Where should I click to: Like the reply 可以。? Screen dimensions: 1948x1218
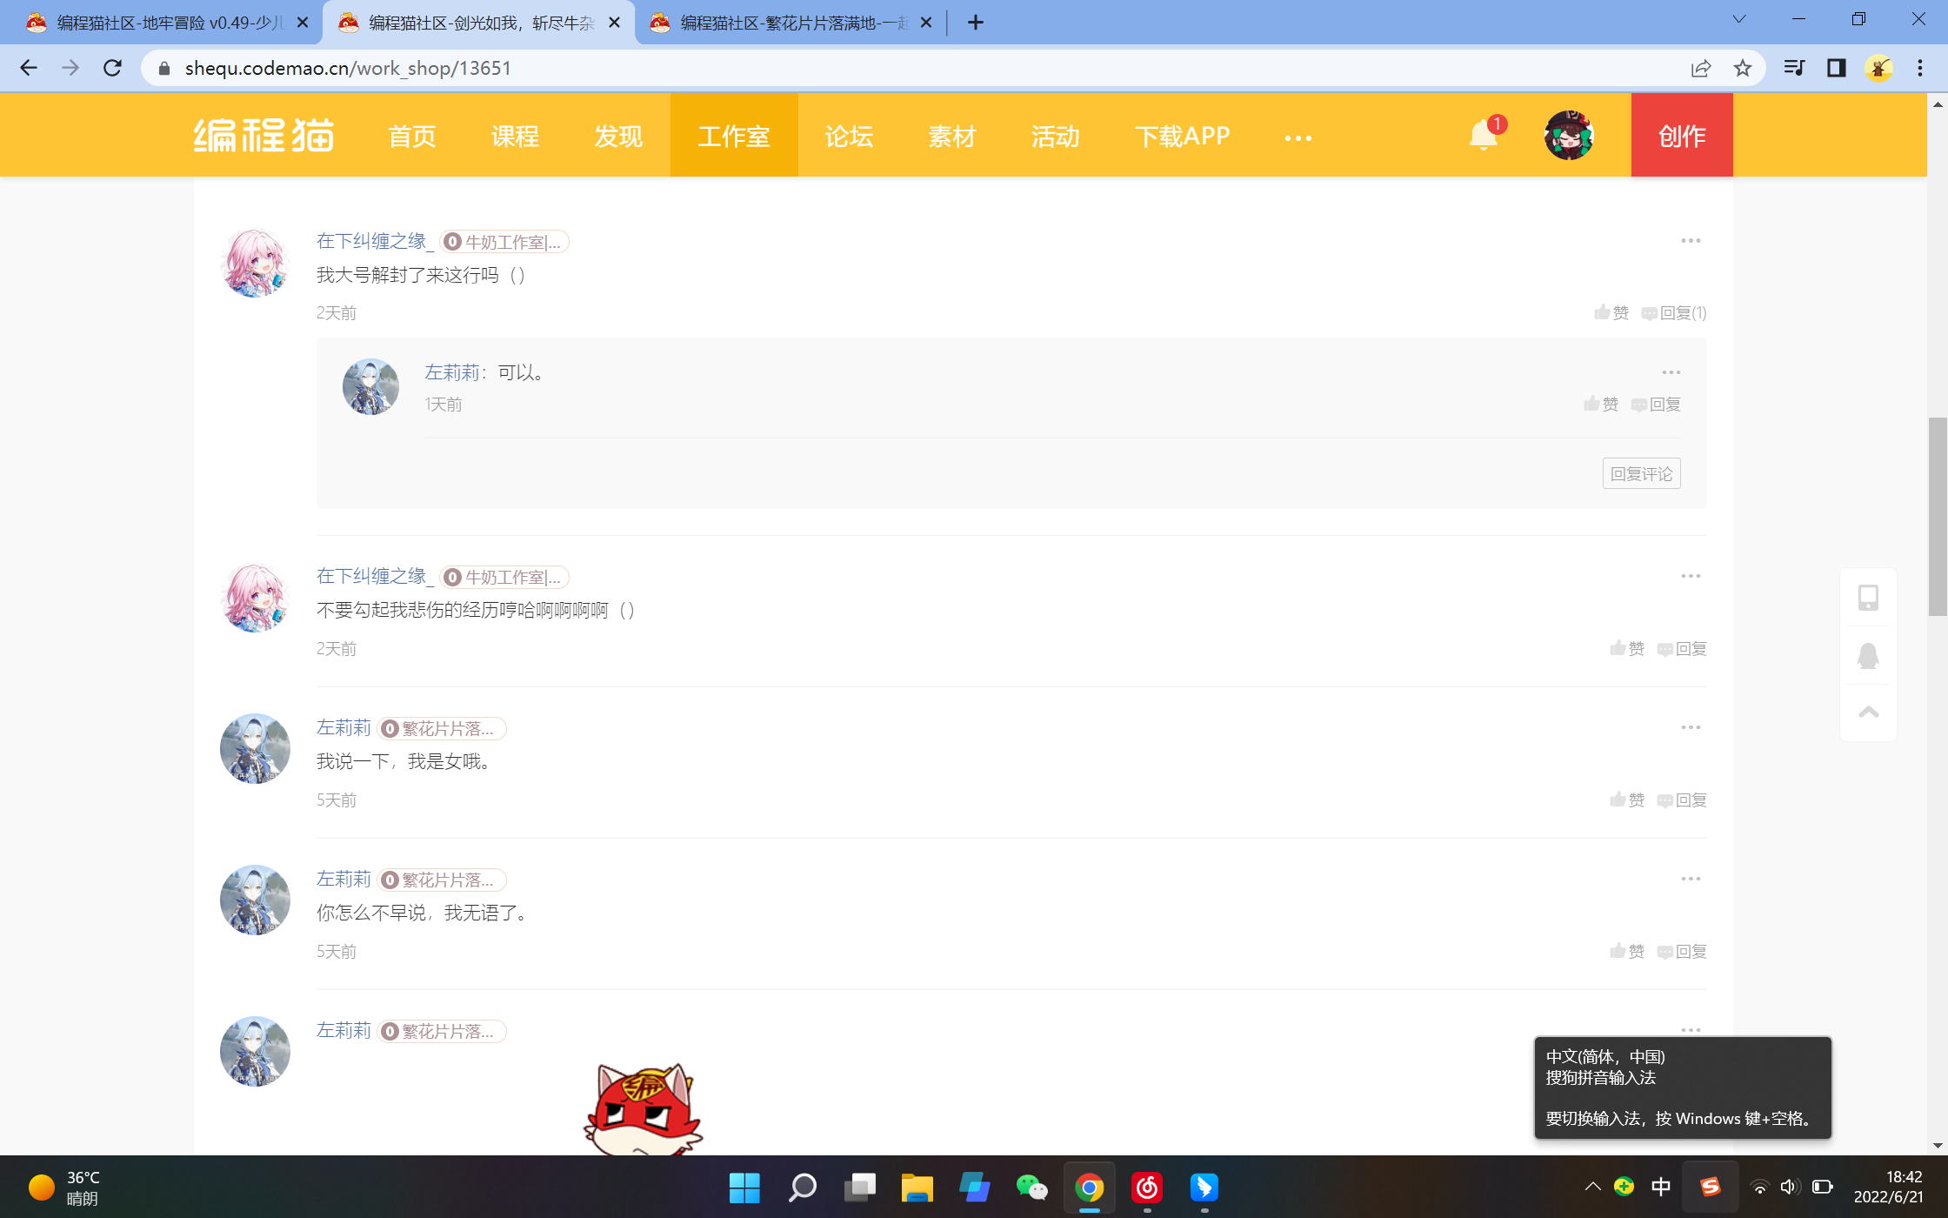click(1601, 404)
